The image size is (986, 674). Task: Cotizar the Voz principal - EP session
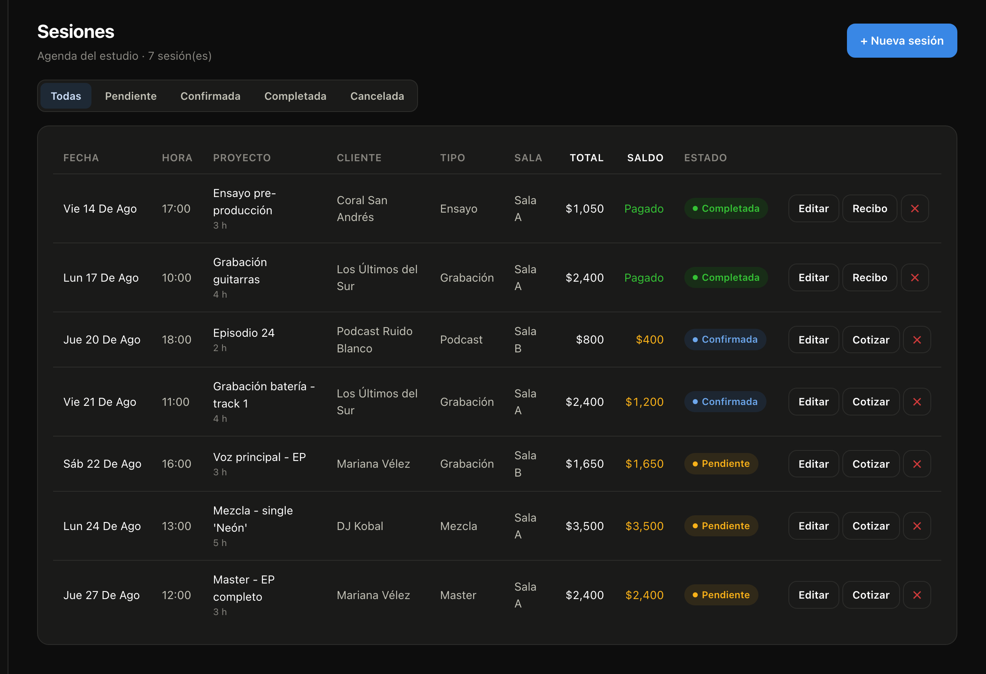(871, 464)
